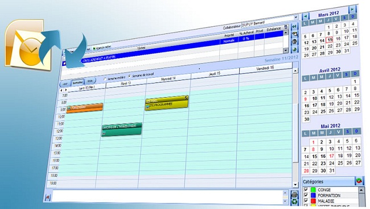Click the green globe icon in side toolbar
The image size is (370, 209).
[x=295, y=49]
